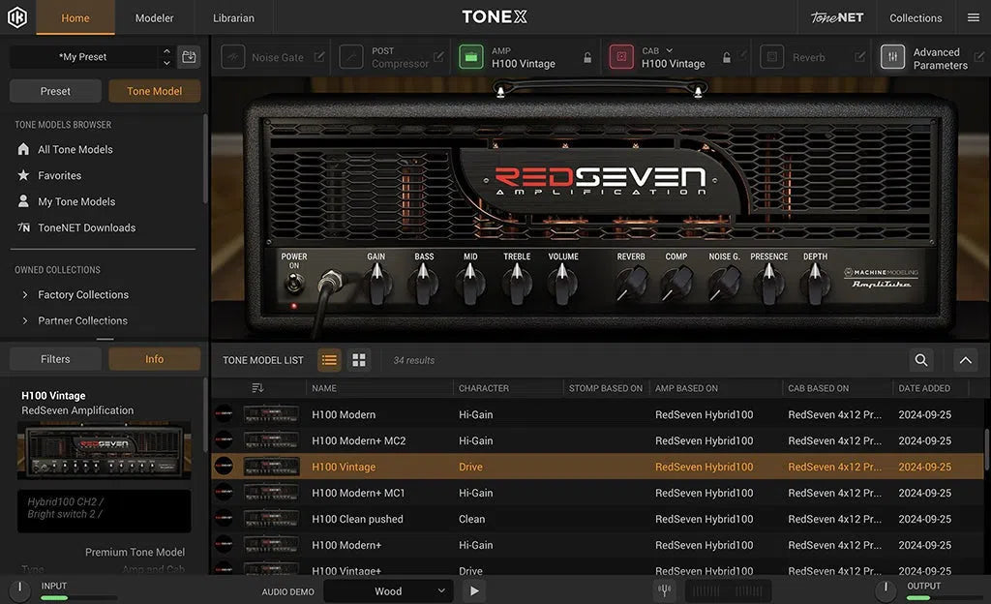Click the tuner icon at the bottom
This screenshot has height=604, width=991.
[x=665, y=589]
